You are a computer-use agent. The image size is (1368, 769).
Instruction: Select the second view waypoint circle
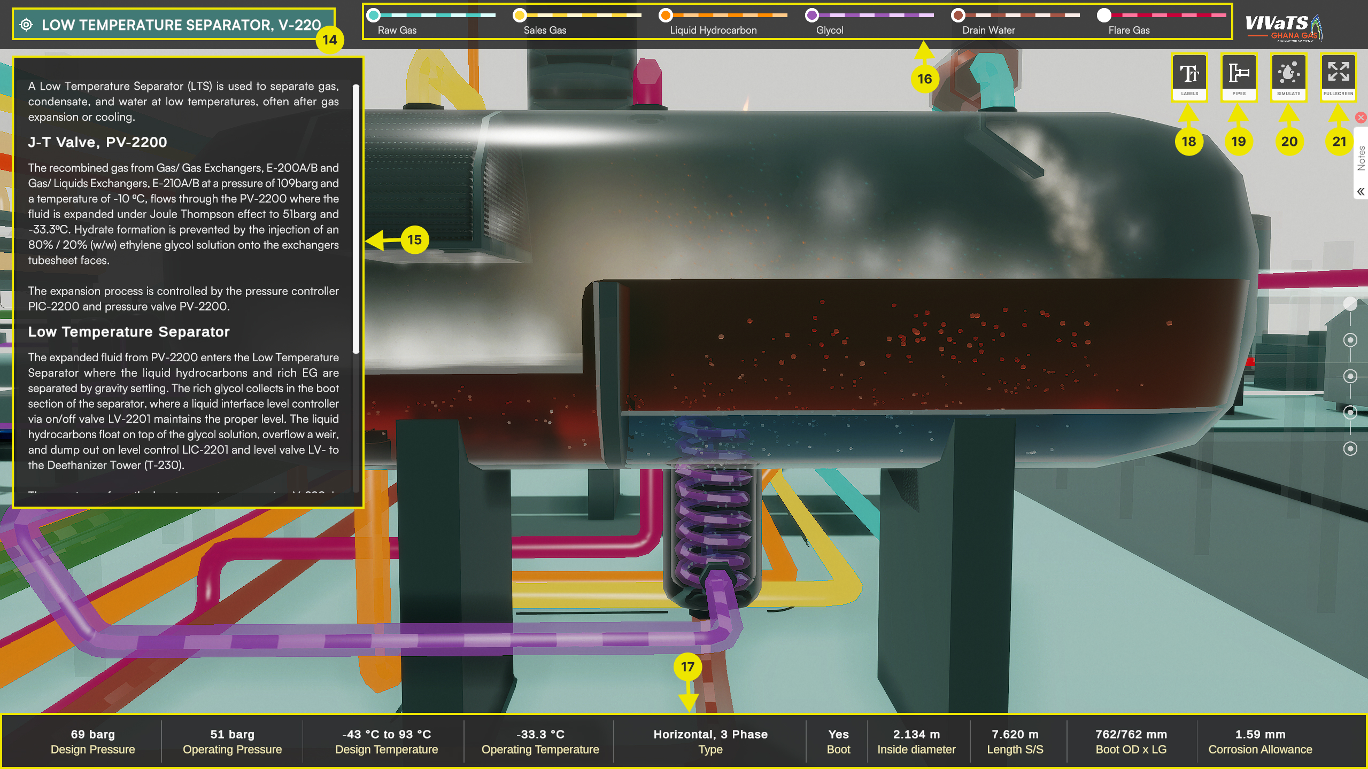pyautogui.click(x=1350, y=340)
